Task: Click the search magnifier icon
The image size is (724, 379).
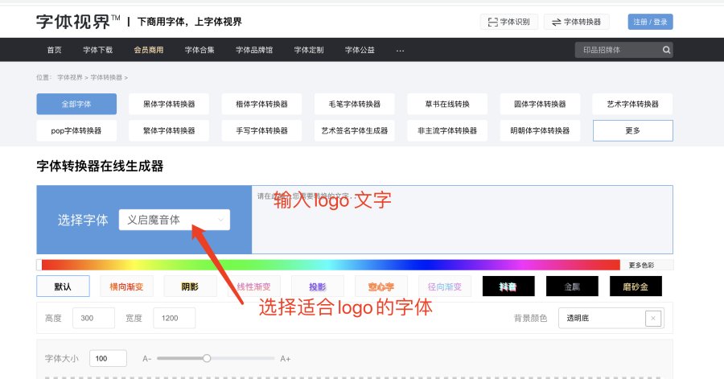Action: point(665,50)
